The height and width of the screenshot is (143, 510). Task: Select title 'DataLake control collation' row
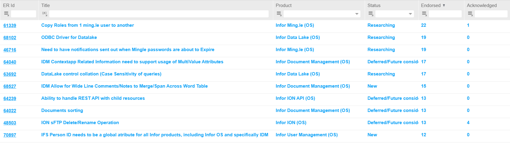click(x=101, y=74)
